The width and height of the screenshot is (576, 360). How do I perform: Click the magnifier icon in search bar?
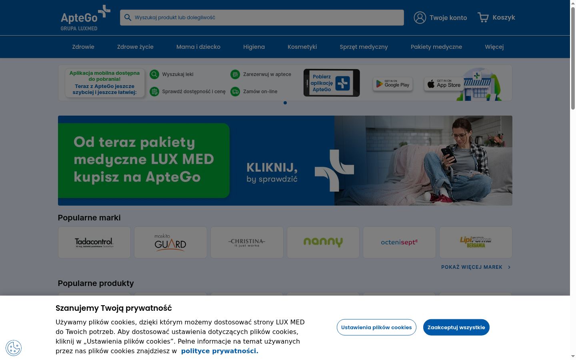tap(128, 18)
